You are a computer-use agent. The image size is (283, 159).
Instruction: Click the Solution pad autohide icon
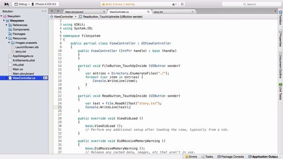[42, 11]
